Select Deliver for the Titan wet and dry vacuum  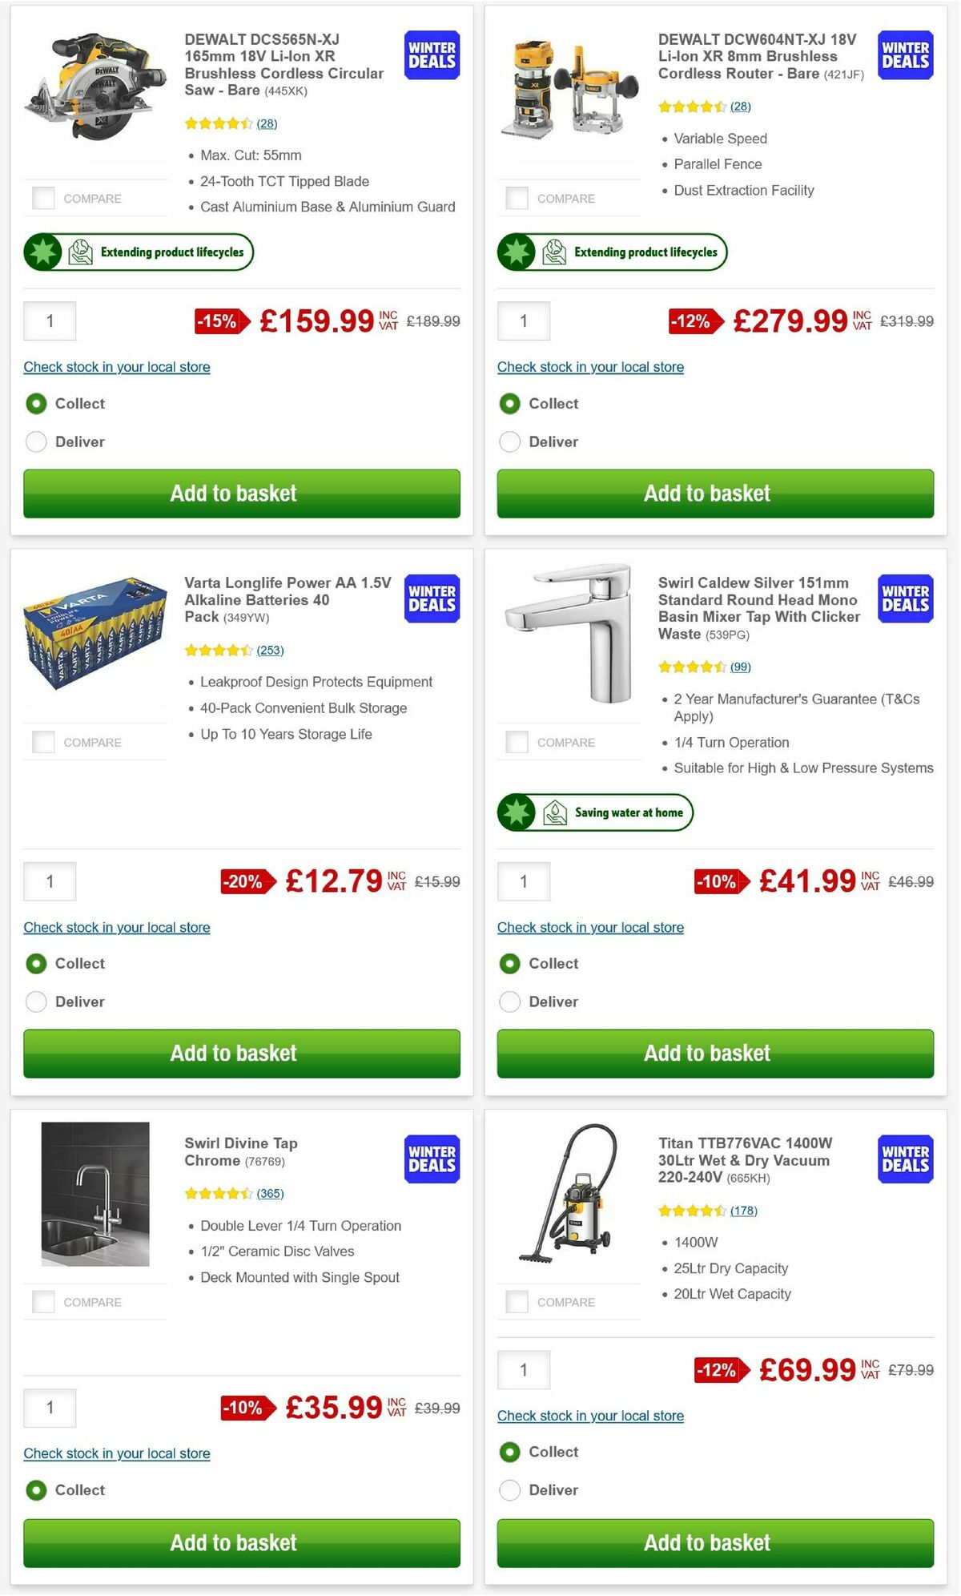click(x=510, y=1490)
